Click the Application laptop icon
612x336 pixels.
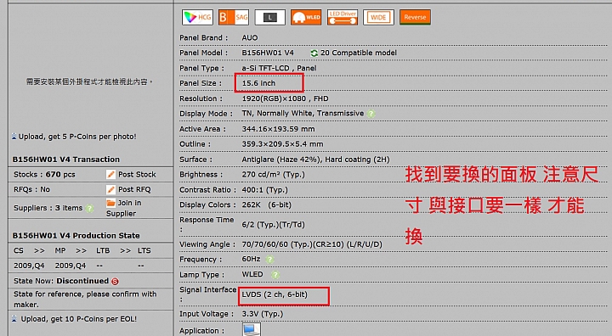click(x=252, y=330)
